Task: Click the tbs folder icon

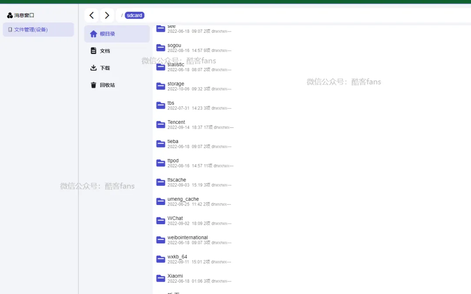Action: 160,105
